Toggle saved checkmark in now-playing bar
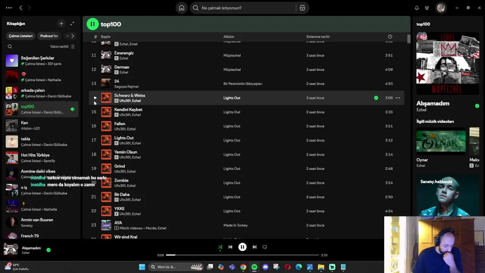Viewport: 485px width, 273px height. point(48,250)
